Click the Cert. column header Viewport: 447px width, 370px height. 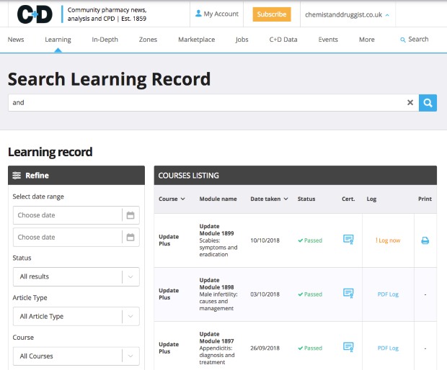(x=348, y=199)
